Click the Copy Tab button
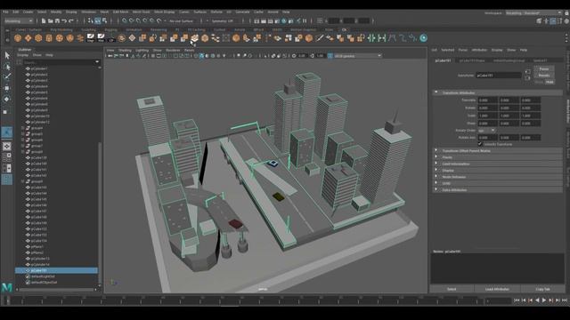570x320 pixels. click(x=542, y=289)
